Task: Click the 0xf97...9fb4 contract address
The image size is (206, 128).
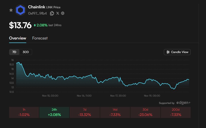Action: tap(38, 13)
